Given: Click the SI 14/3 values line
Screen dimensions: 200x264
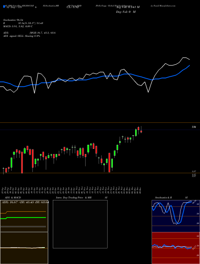Looking at the screenshot, I should tap(31, 23).
